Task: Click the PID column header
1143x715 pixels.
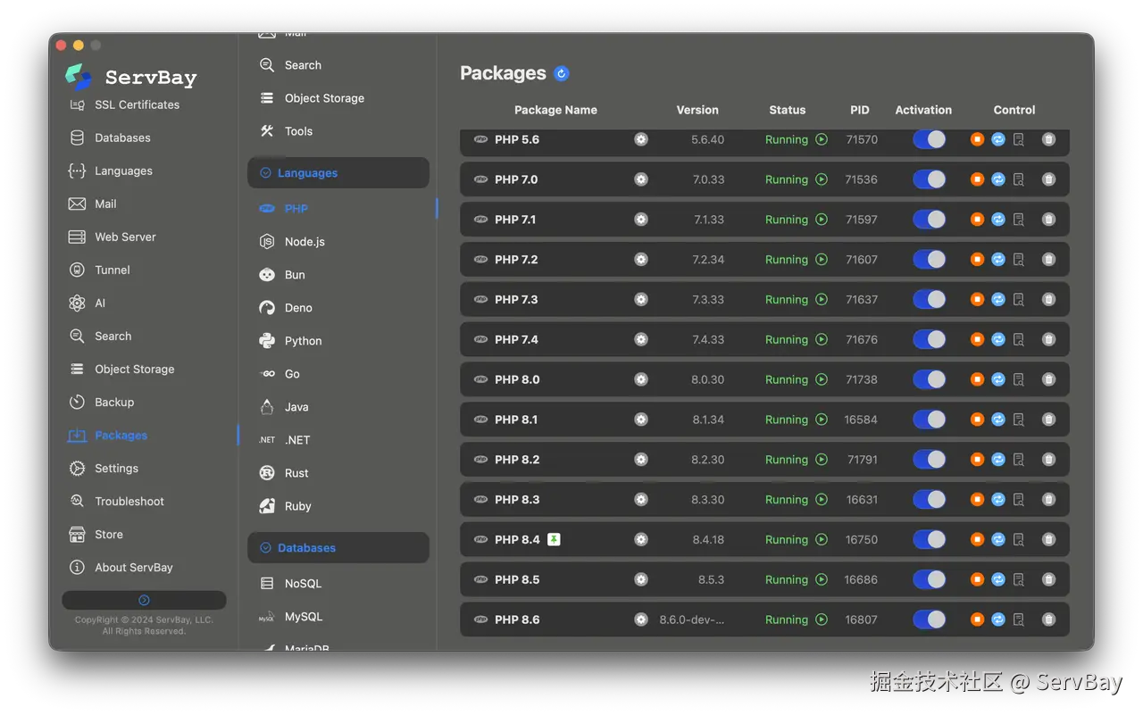Action: pos(860,110)
